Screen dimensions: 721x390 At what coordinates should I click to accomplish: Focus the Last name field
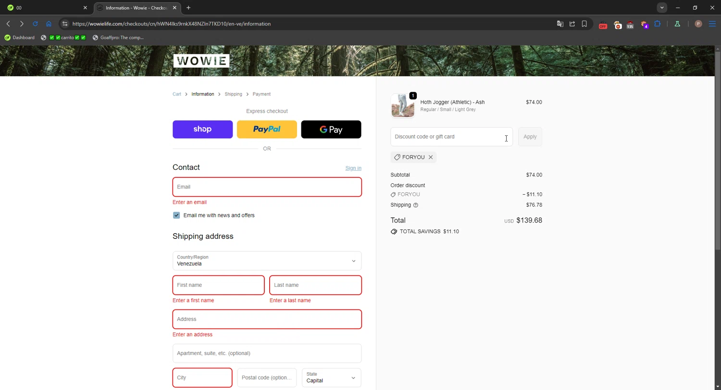pyautogui.click(x=315, y=285)
